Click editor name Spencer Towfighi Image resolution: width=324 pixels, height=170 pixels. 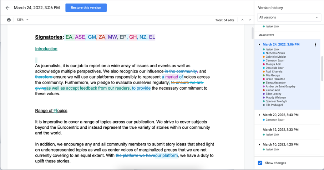(x=276, y=101)
